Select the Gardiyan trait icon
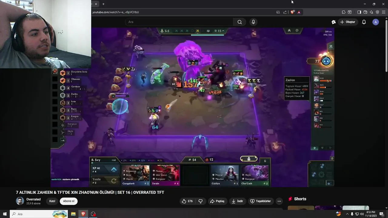This screenshot has height=218, width=388. point(62,88)
